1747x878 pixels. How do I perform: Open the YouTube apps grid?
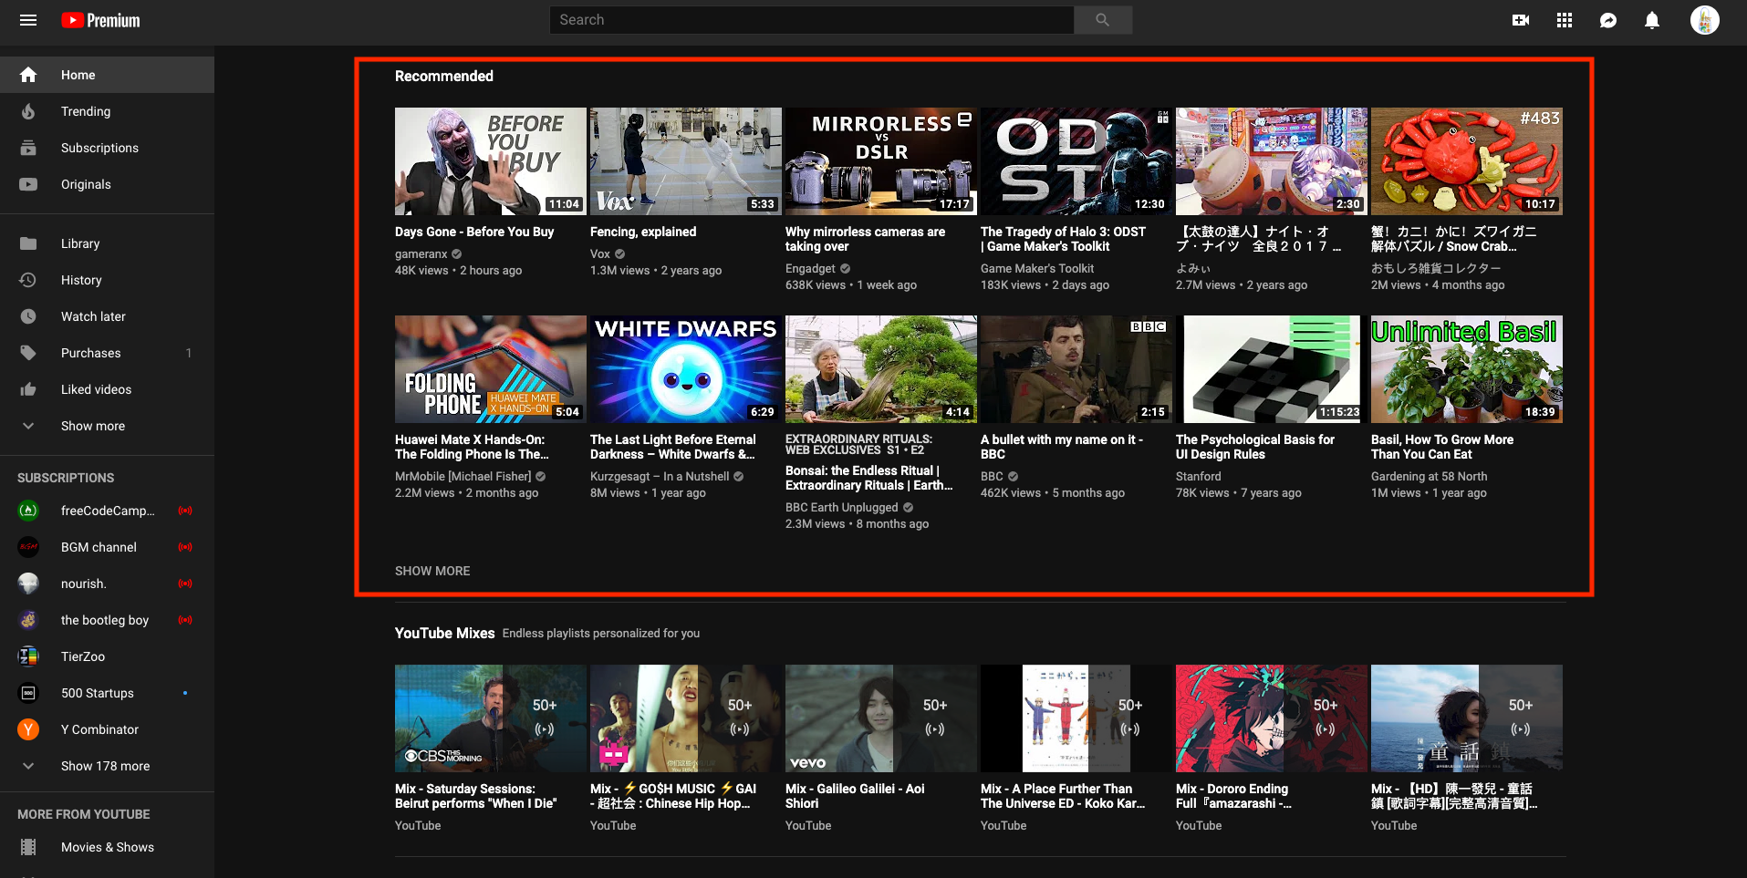click(1565, 20)
